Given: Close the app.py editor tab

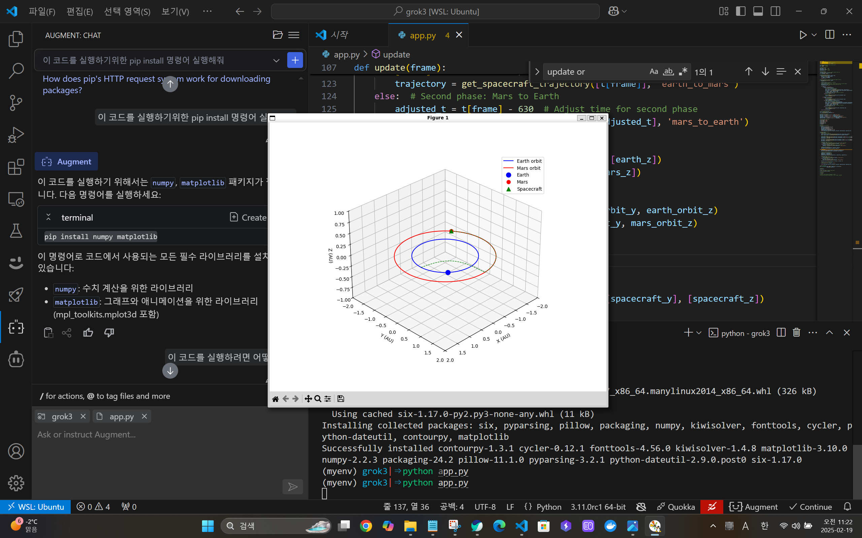Looking at the screenshot, I should (x=459, y=35).
